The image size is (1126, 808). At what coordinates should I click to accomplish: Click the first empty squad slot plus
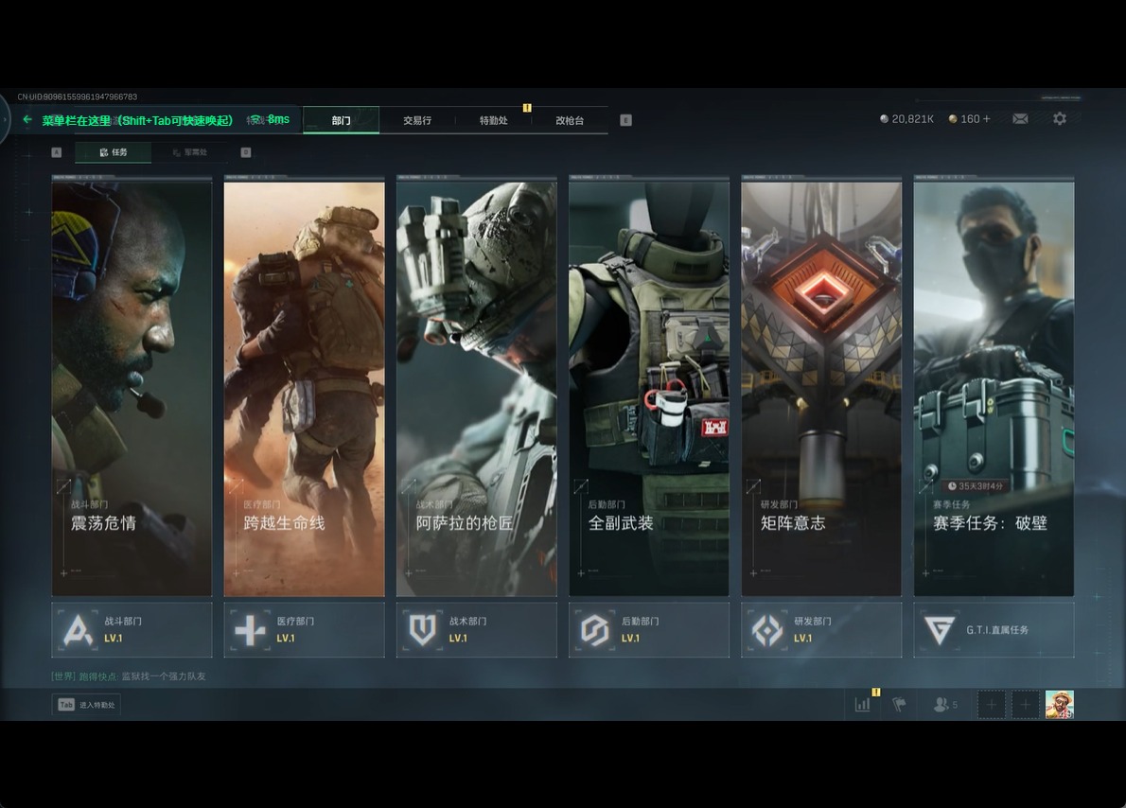pyautogui.click(x=991, y=705)
